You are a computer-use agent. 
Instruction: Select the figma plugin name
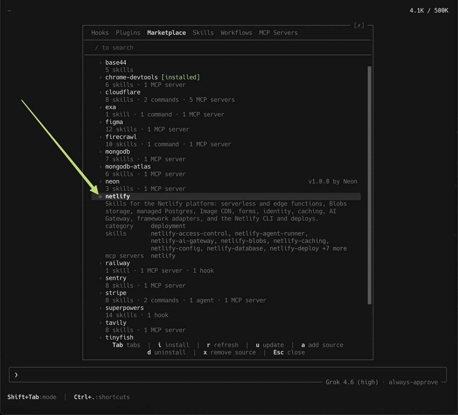114,122
